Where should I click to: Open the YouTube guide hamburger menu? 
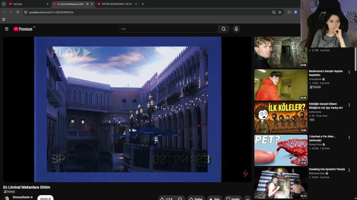point(7,29)
